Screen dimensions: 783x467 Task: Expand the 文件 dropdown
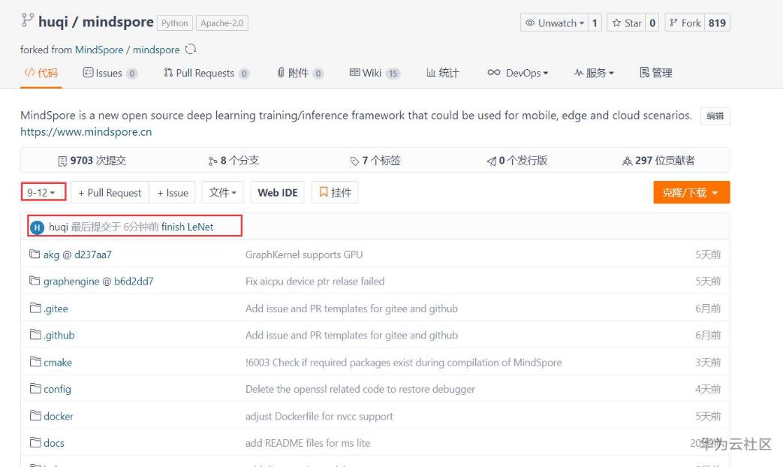coord(222,192)
